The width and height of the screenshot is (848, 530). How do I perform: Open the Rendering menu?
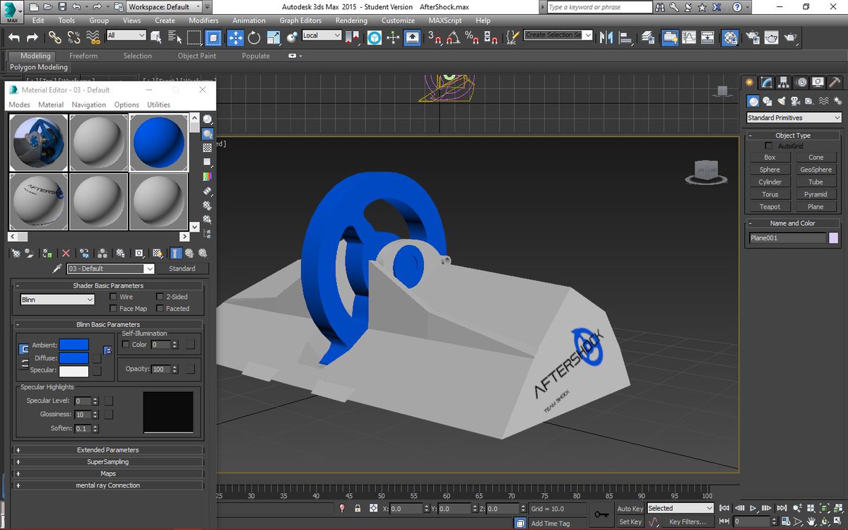point(351,20)
